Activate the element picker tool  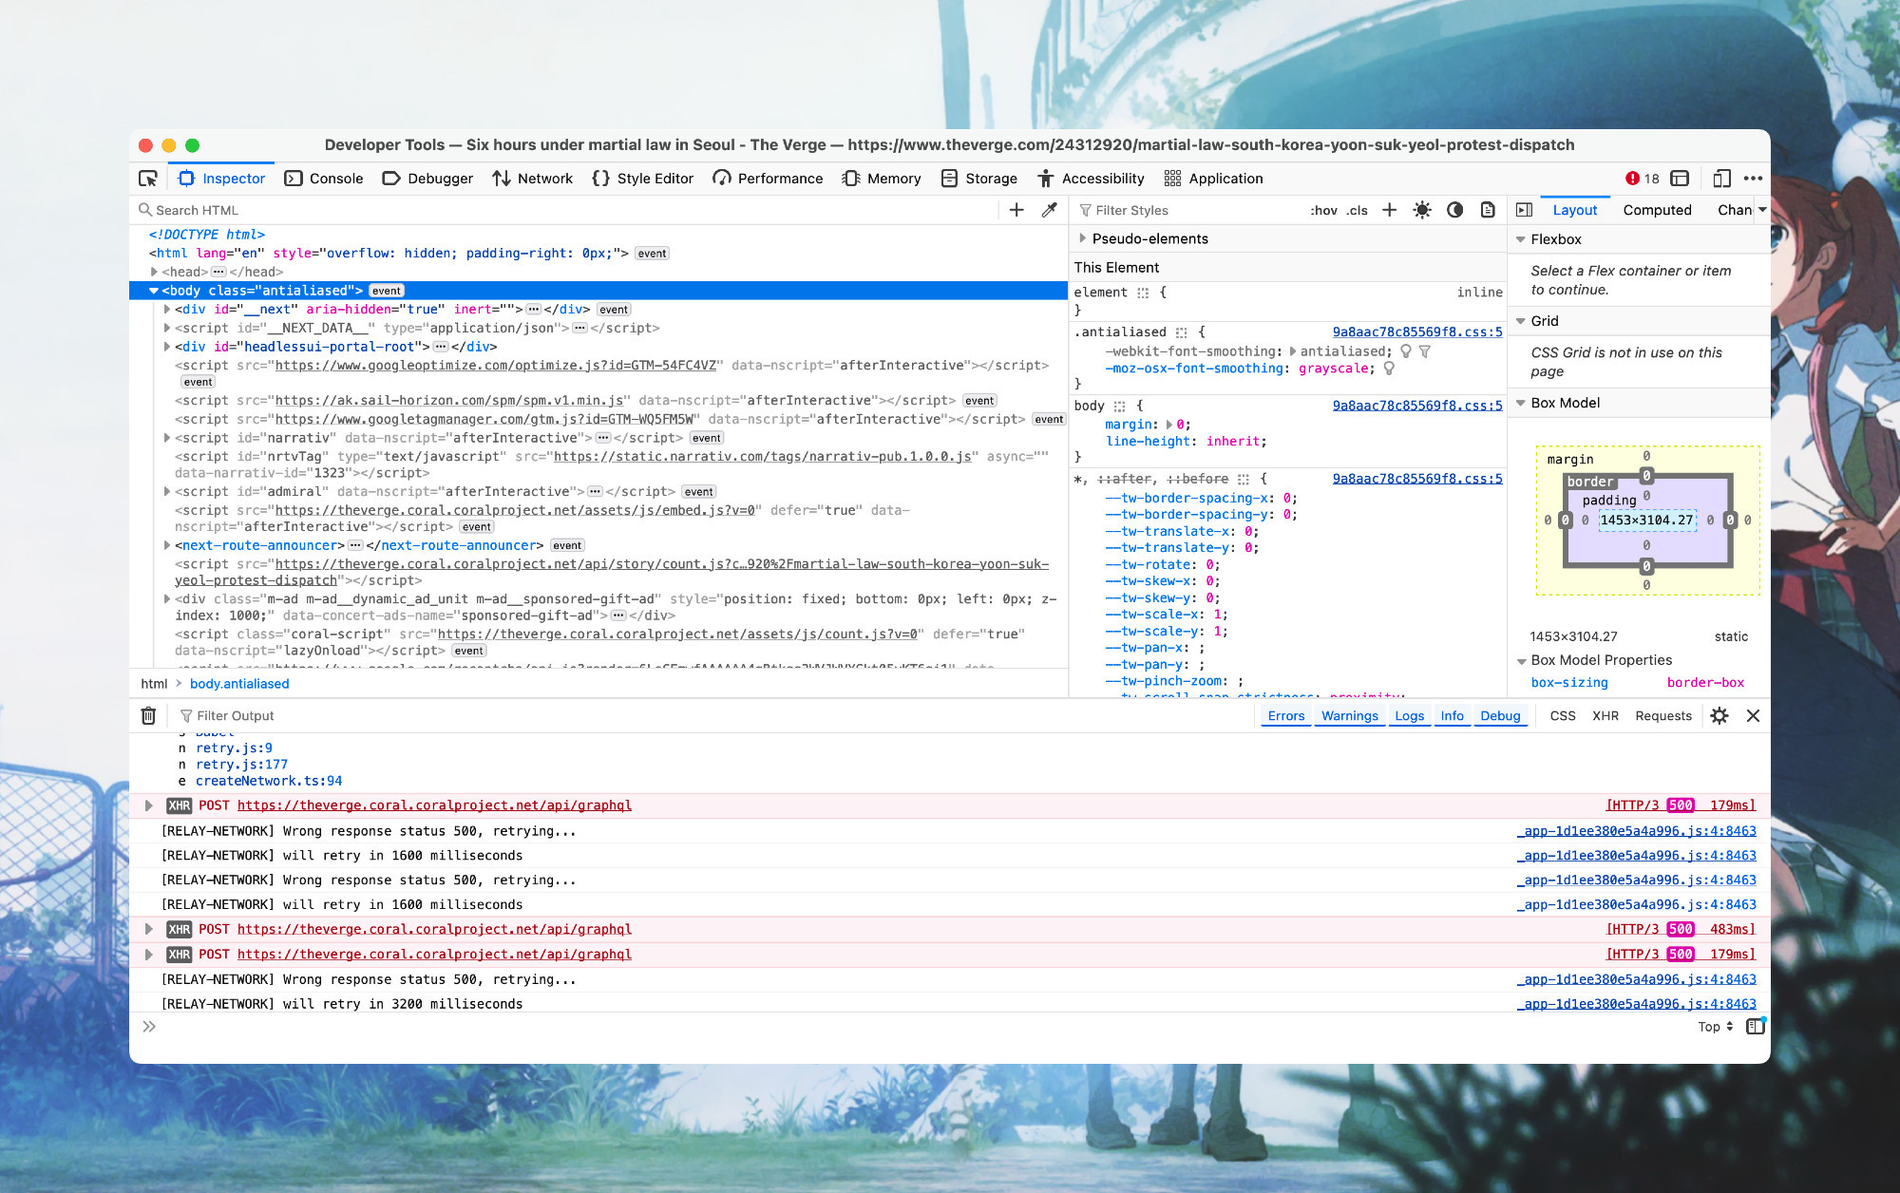[147, 179]
